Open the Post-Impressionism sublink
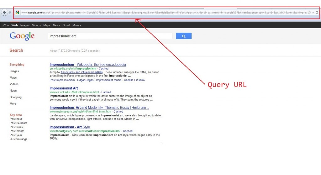Viewport: 321px width, 175px height. click(62, 80)
